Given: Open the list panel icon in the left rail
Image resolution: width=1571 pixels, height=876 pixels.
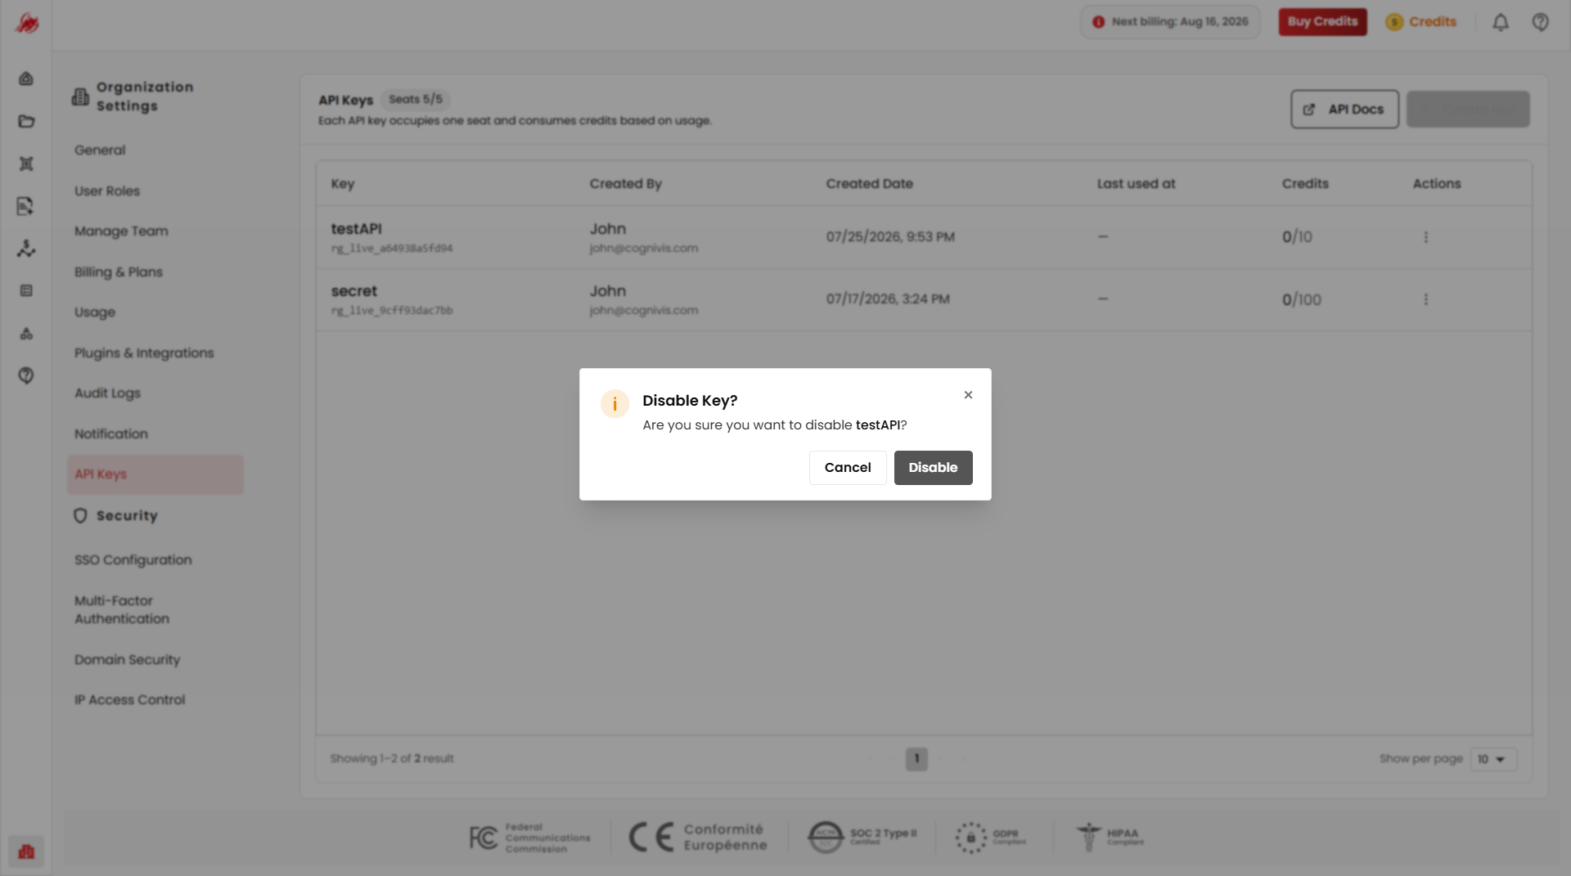Looking at the screenshot, I should (x=26, y=291).
